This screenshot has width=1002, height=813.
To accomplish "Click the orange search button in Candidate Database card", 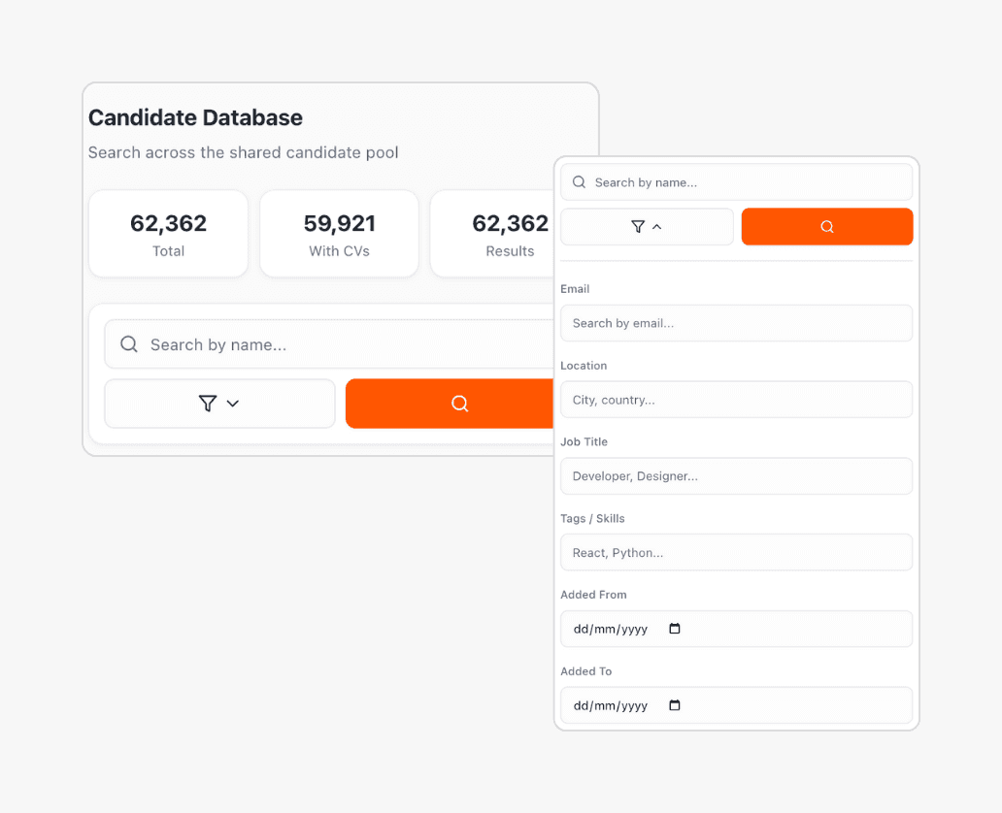I will tap(450, 404).
